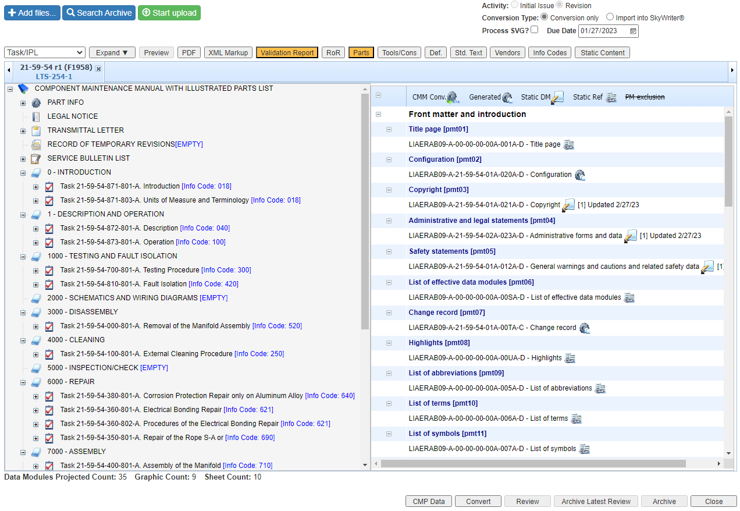Click the PDF button
740x511 pixels.
(x=189, y=52)
